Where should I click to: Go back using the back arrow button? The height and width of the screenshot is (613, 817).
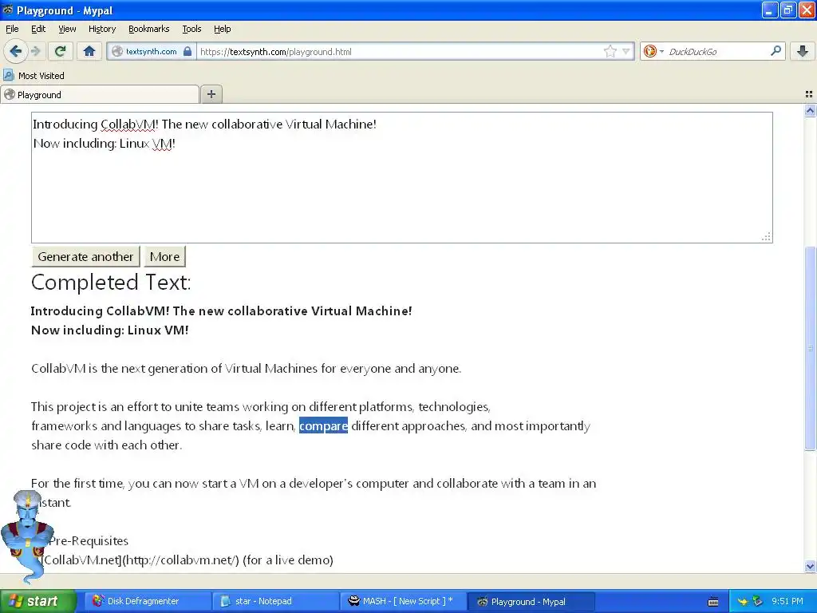point(15,51)
